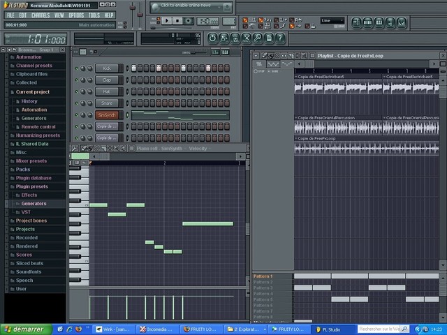This screenshot has height=335, width=447.
Task: Expand the Current project folder in browser
Action: pyautogui.click(x=32, y=91)
